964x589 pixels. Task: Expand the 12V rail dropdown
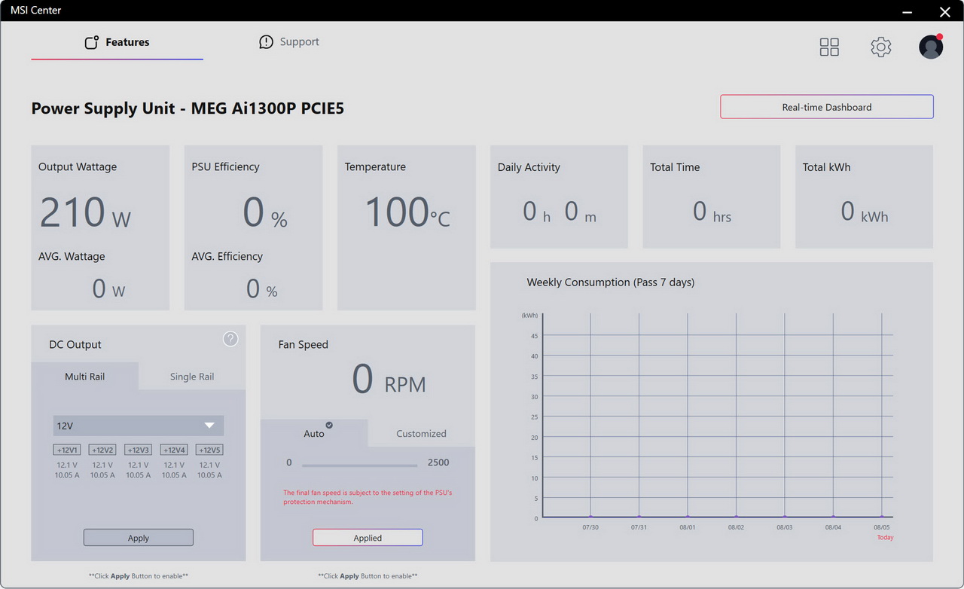pos(139,426)
